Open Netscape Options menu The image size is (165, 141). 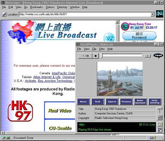click(50, 7)
